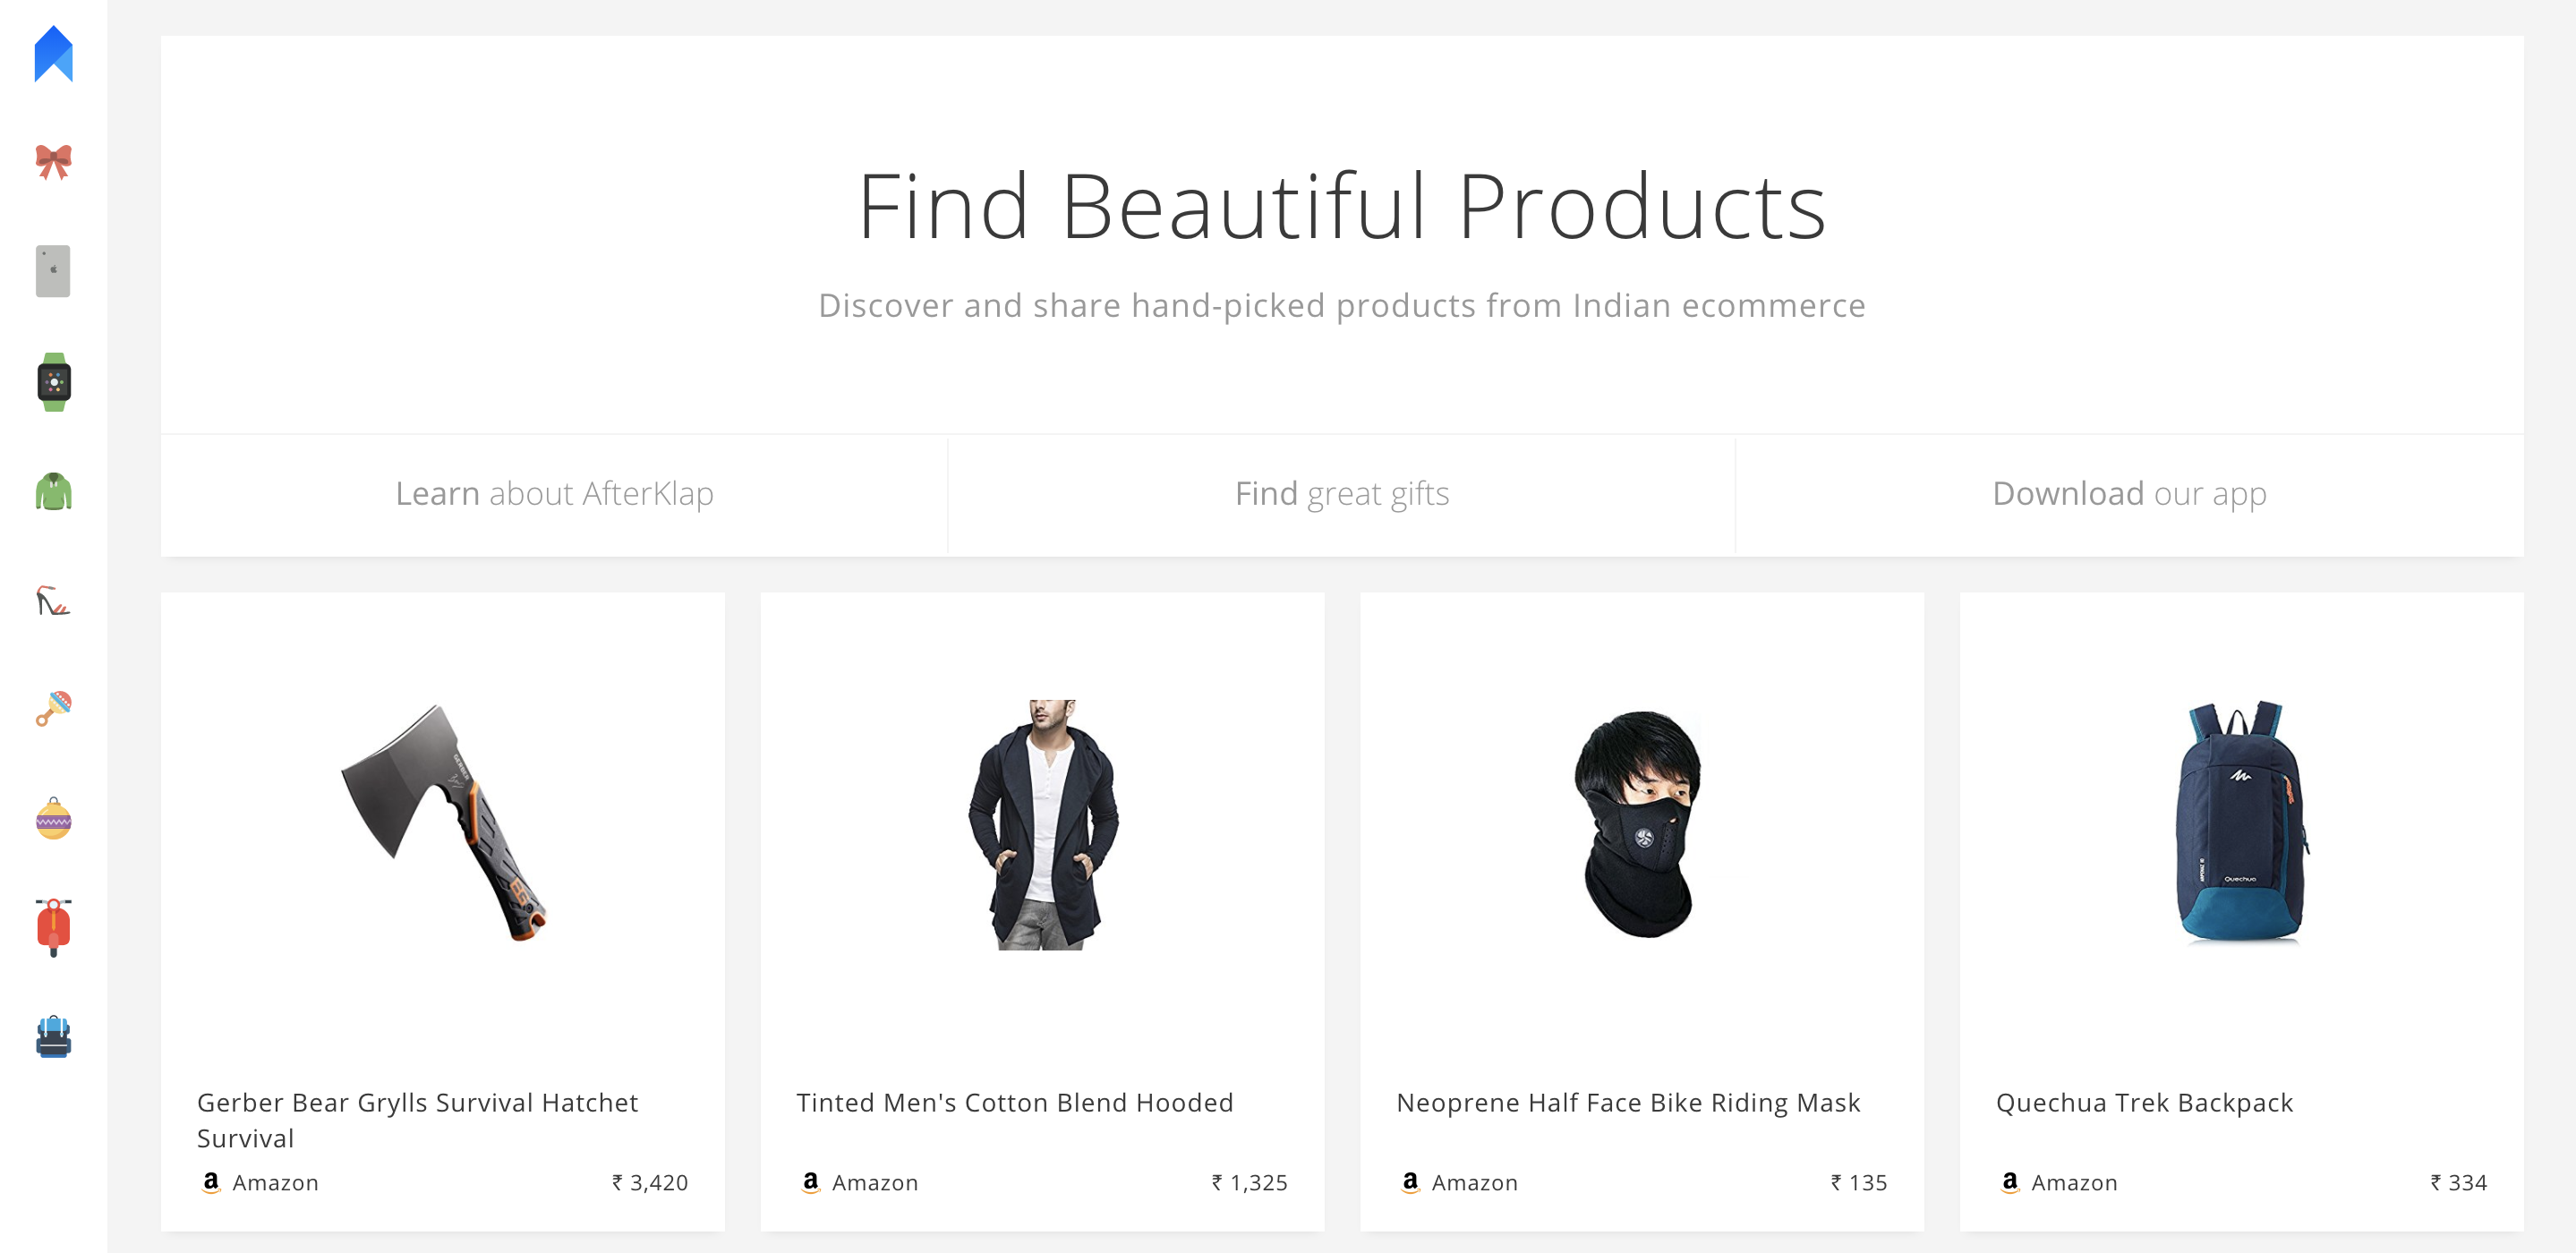
Task: Select the green hoodie clothing category
Action: coord(53,491)
